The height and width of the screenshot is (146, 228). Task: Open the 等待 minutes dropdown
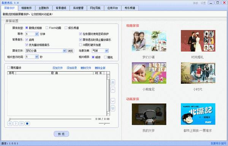(x=36, y=34)
